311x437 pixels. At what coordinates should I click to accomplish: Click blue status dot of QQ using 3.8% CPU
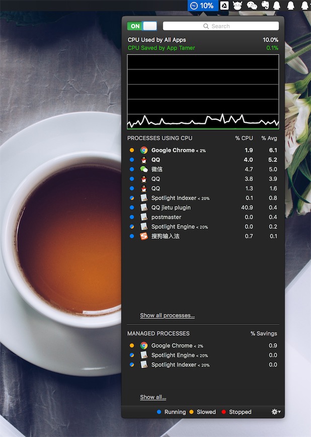132,179
